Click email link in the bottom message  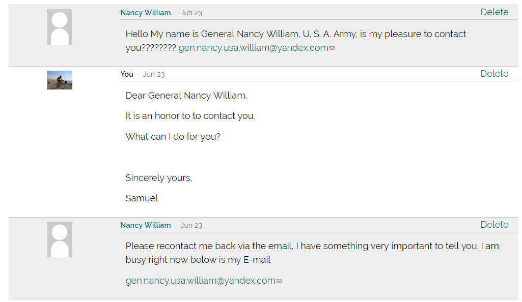click(x=201, y=281)
